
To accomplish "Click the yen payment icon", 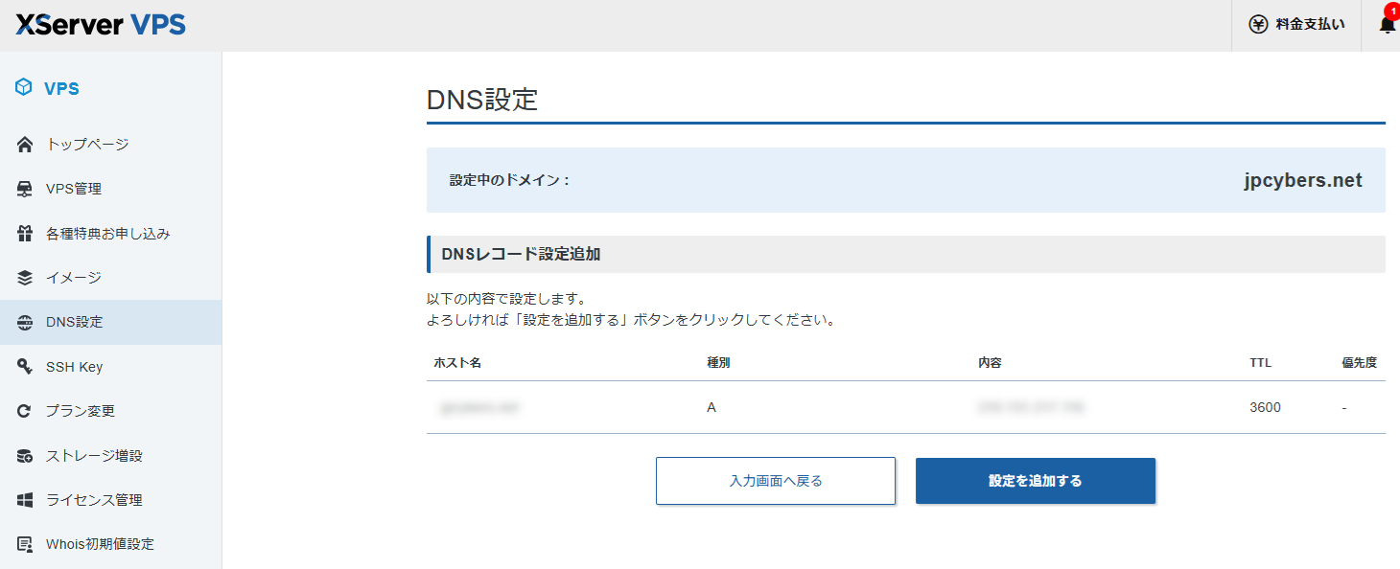I will coord(1258,25).
